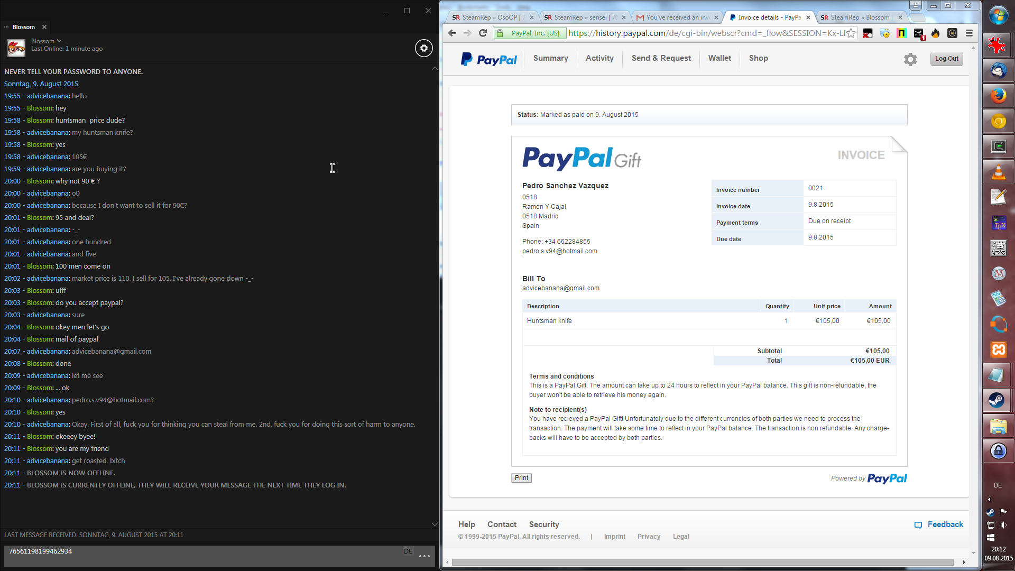Click Steam extension icon with notification badge
1015x571 pixels.
919,33
